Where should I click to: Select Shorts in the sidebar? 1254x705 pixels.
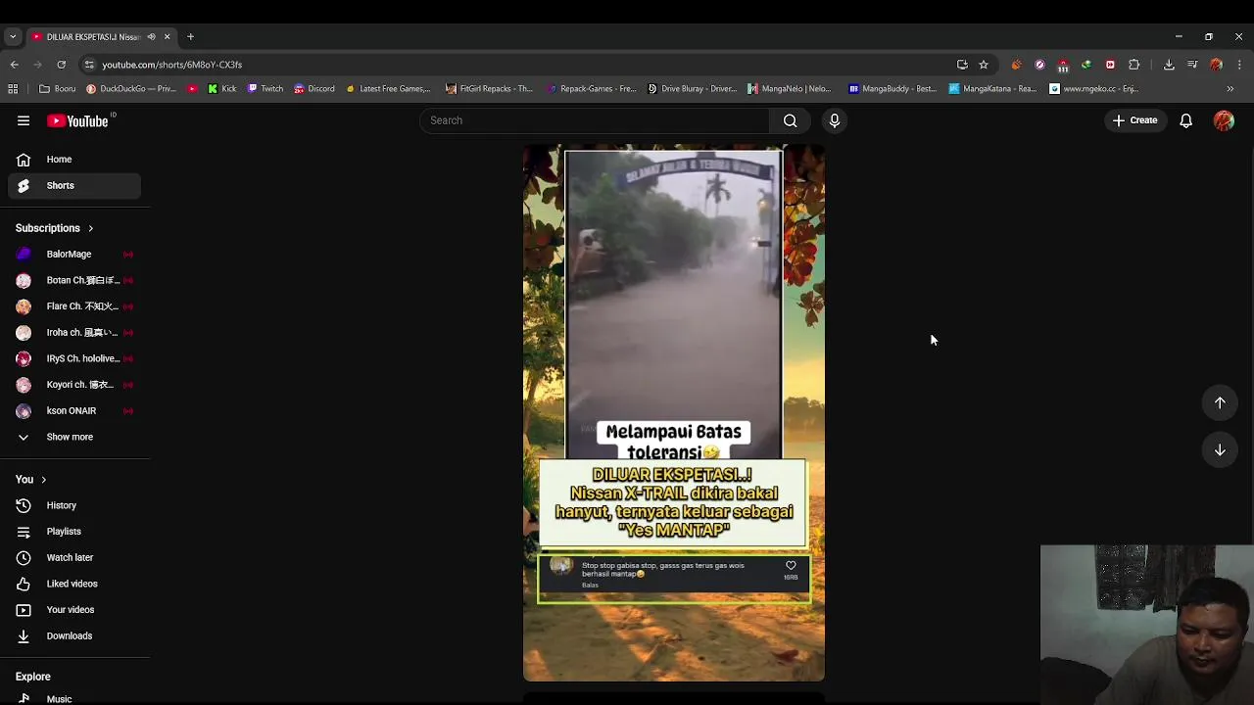(74, 185)
